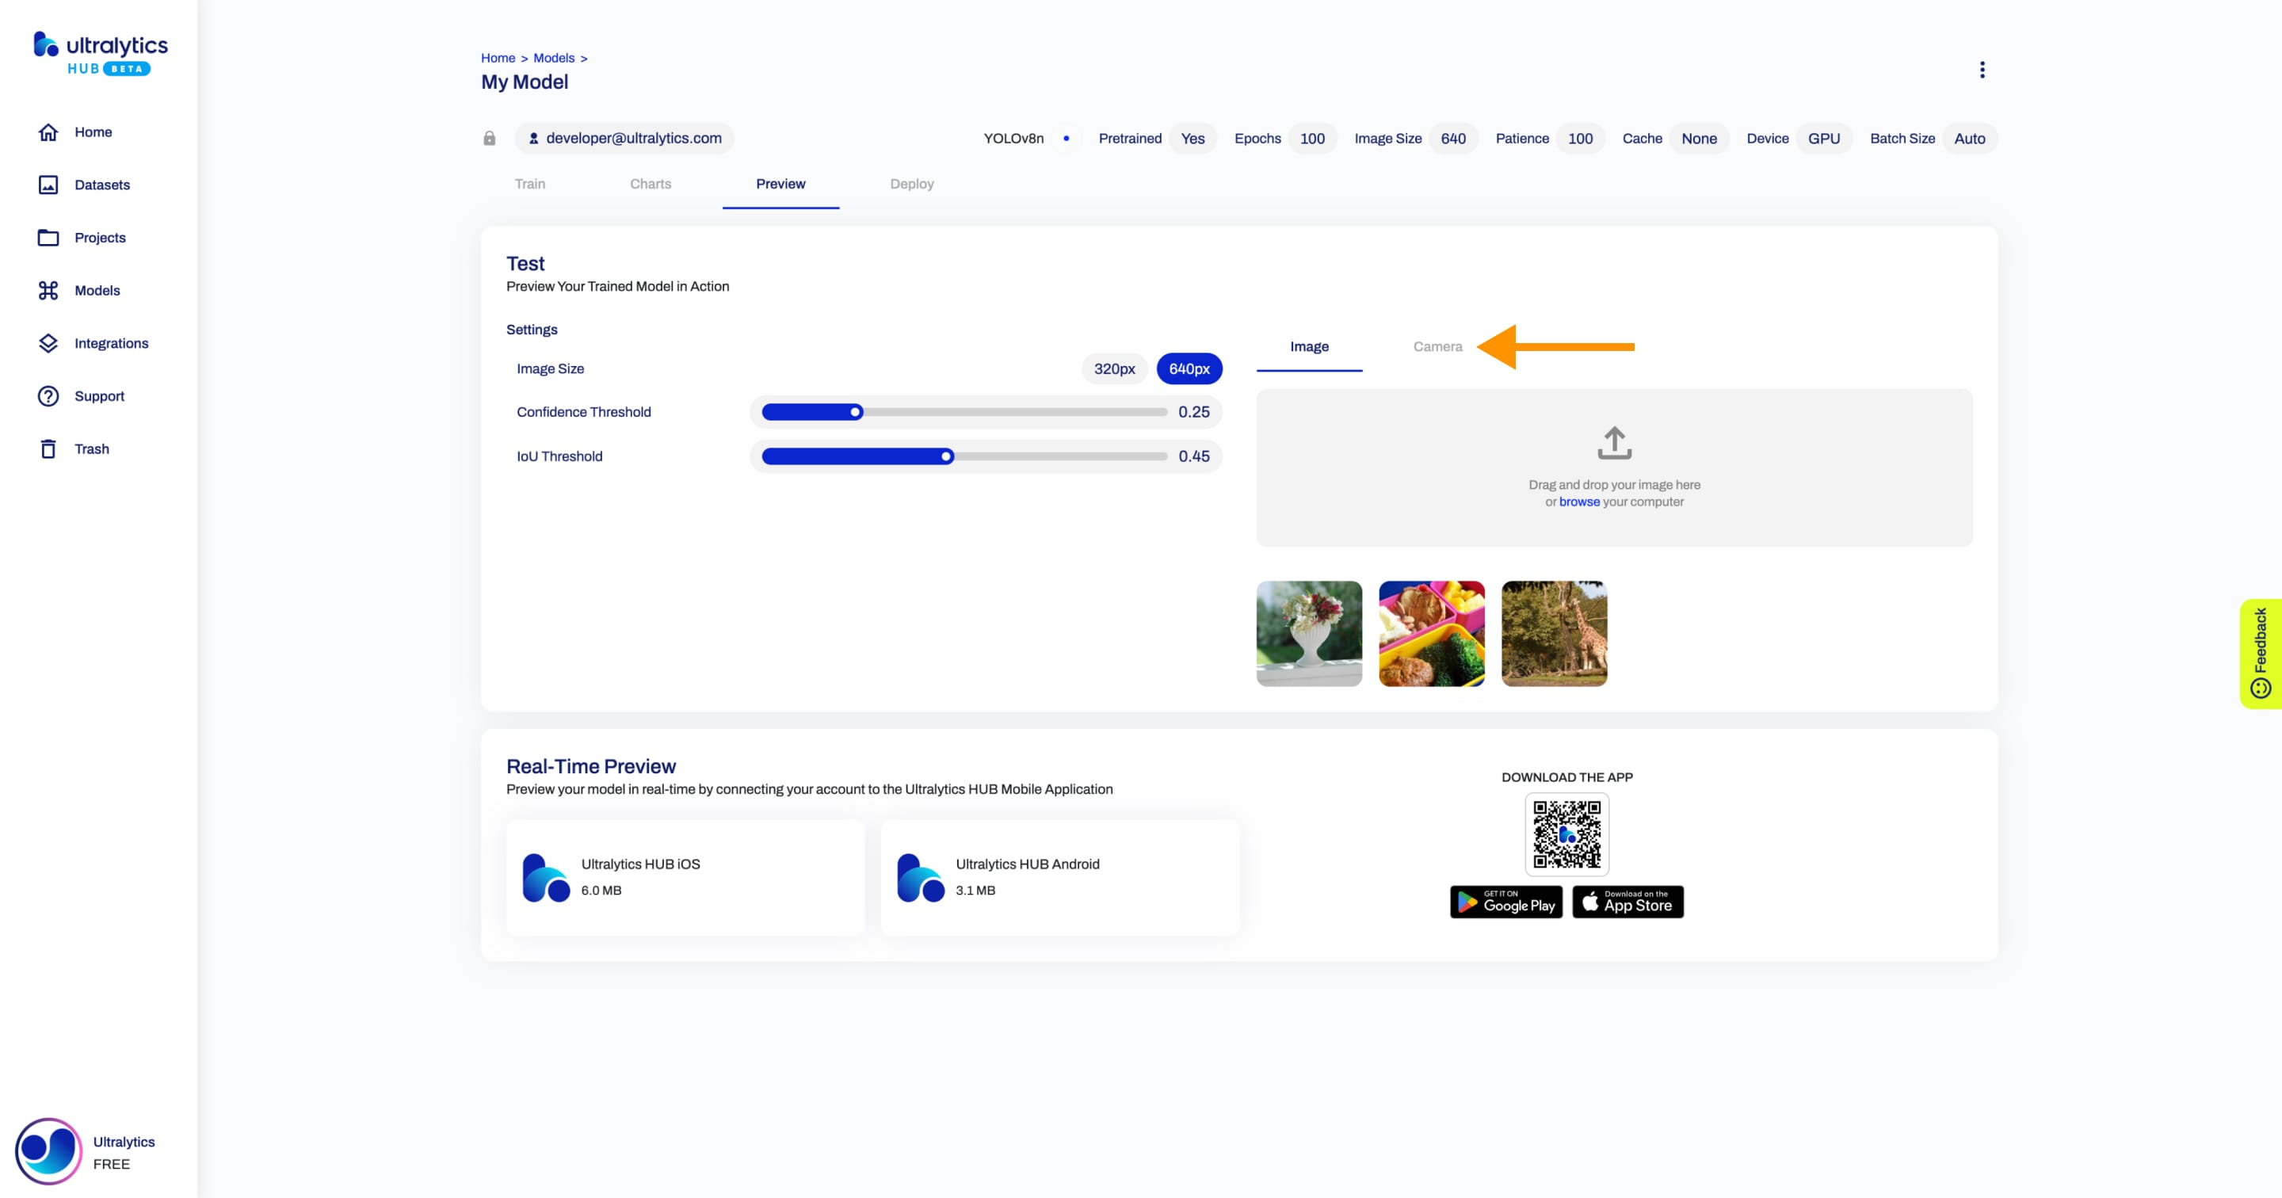Select the Projects sidebar icon
This screenshot has height=1198, width=2282.
47,237
